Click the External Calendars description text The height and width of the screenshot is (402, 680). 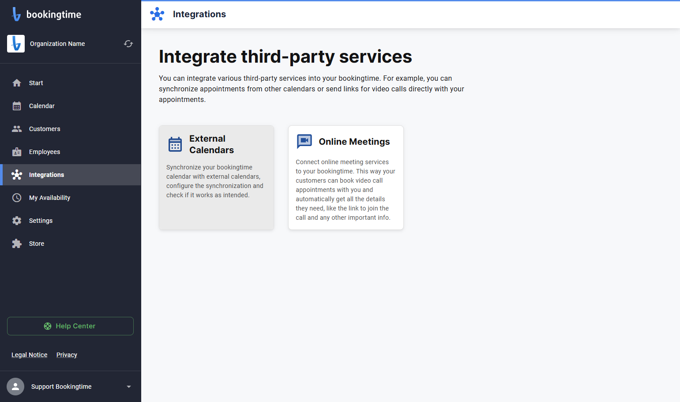(x=215, y=181)
